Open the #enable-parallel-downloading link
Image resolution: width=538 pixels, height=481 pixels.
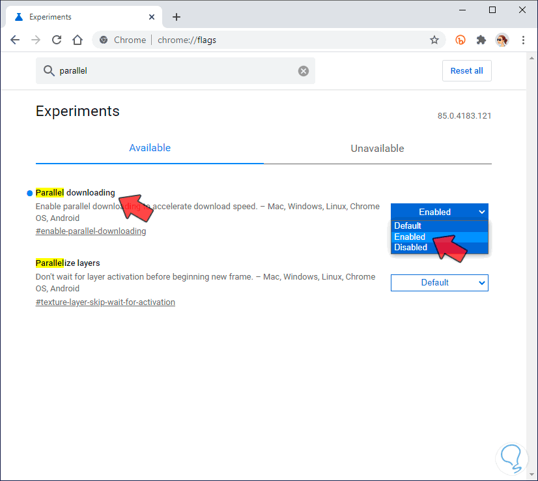(x=91, y=231)
